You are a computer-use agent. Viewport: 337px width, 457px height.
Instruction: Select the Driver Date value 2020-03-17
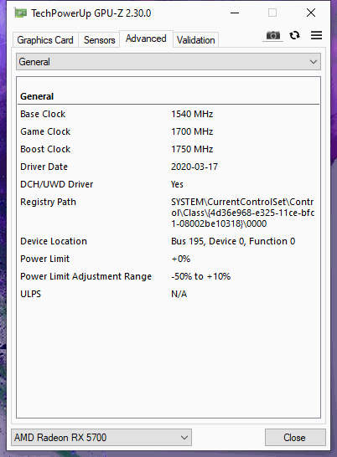click(194, 167)
